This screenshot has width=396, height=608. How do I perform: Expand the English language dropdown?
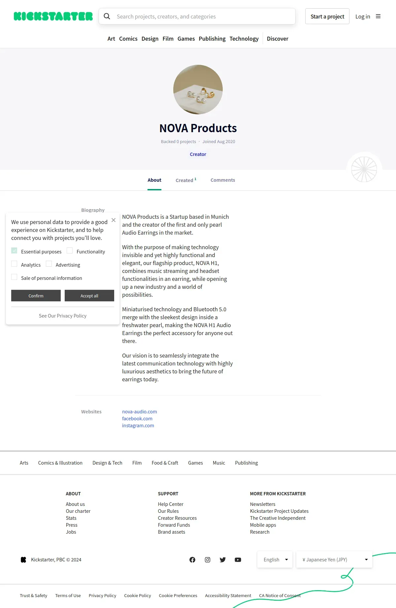275,560
